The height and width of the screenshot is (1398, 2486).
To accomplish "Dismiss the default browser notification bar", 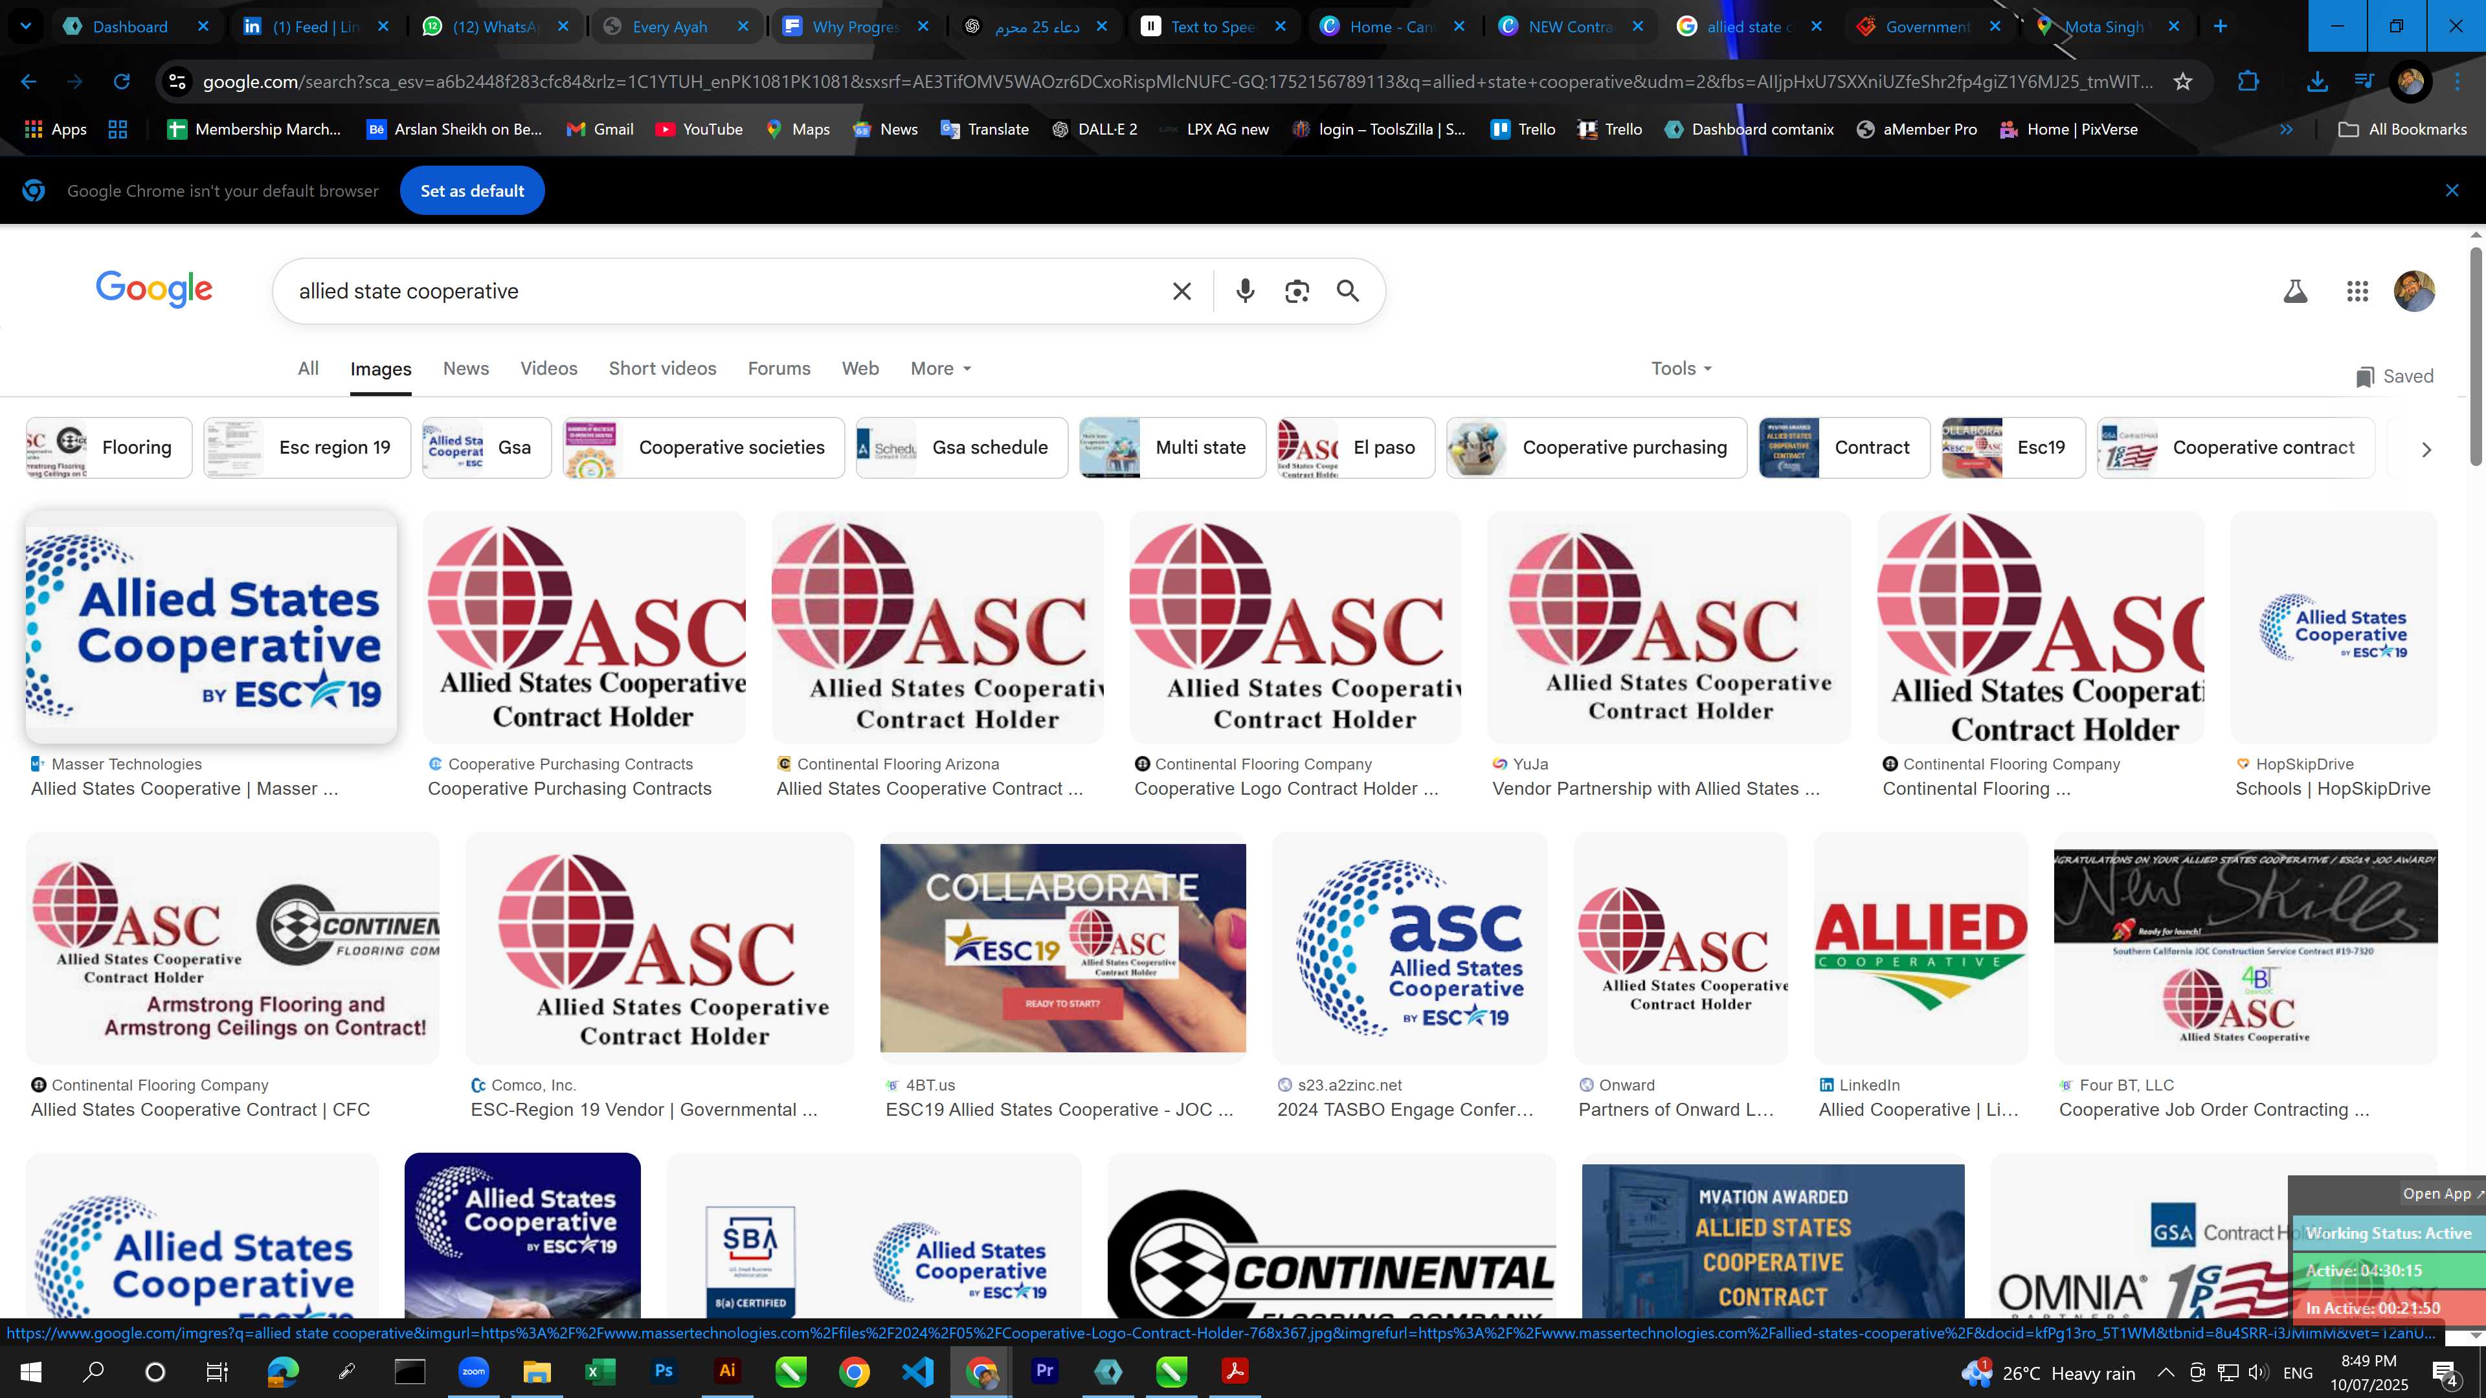I will 2452,191.
